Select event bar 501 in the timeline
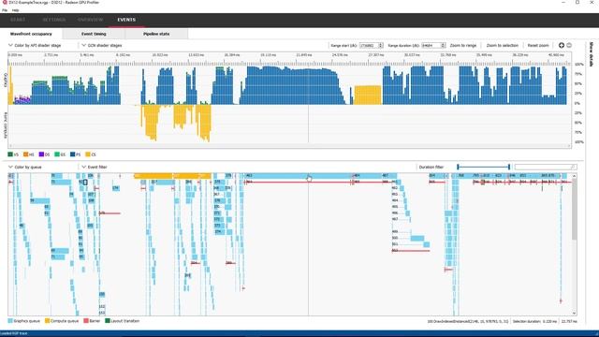 point(427,244)
